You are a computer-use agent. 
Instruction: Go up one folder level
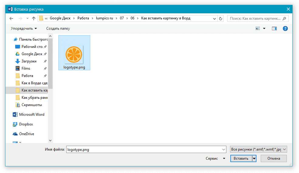pyautogui.click(x=34, y=18)
